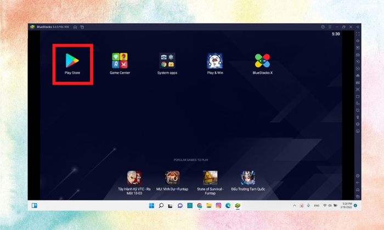The height and width of the screenshot is (230, 384).
Task: Click the ENG language indicator
Action: pos(317,205)
